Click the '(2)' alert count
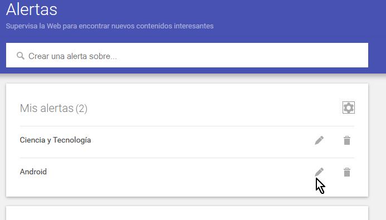The width and height of the screenshot is (386, 220). point(81,108)
